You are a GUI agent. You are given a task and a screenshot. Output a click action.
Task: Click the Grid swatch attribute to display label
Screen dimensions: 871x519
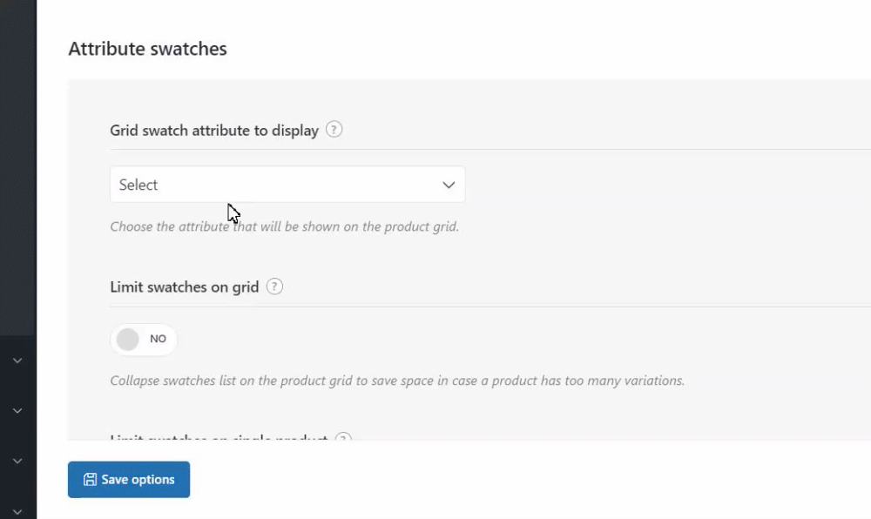point(213,131)
